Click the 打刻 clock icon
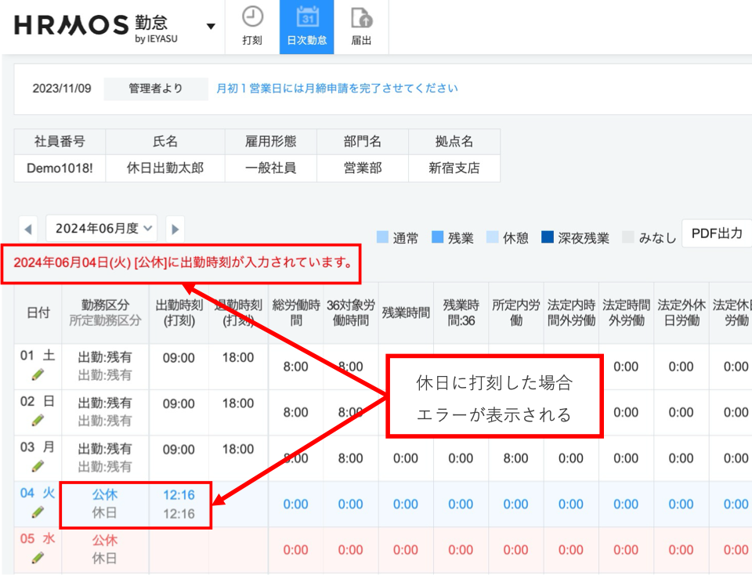This screenshot has width=752, height=575. 252,17
